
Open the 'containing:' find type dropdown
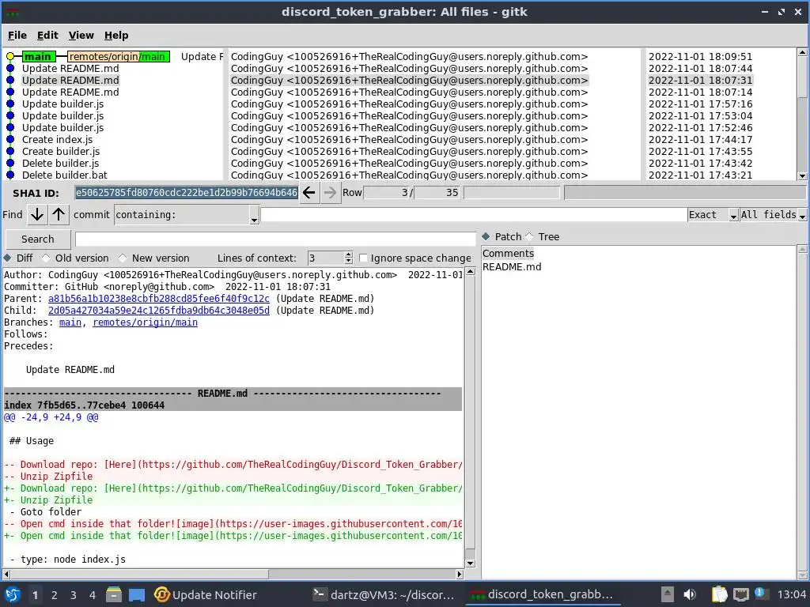(187, 215)
